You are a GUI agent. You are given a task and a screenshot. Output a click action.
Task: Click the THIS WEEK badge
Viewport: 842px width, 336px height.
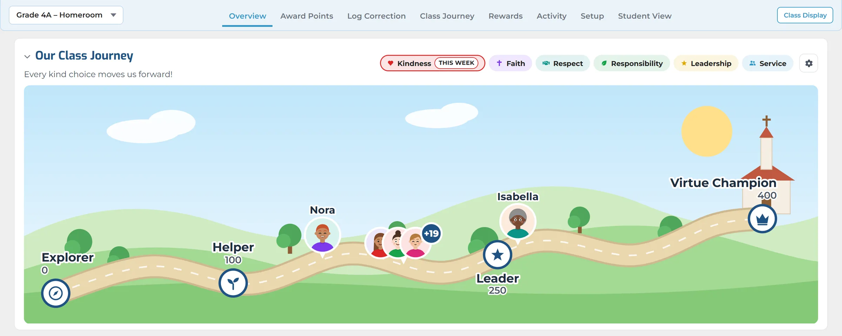pos(456,63)
